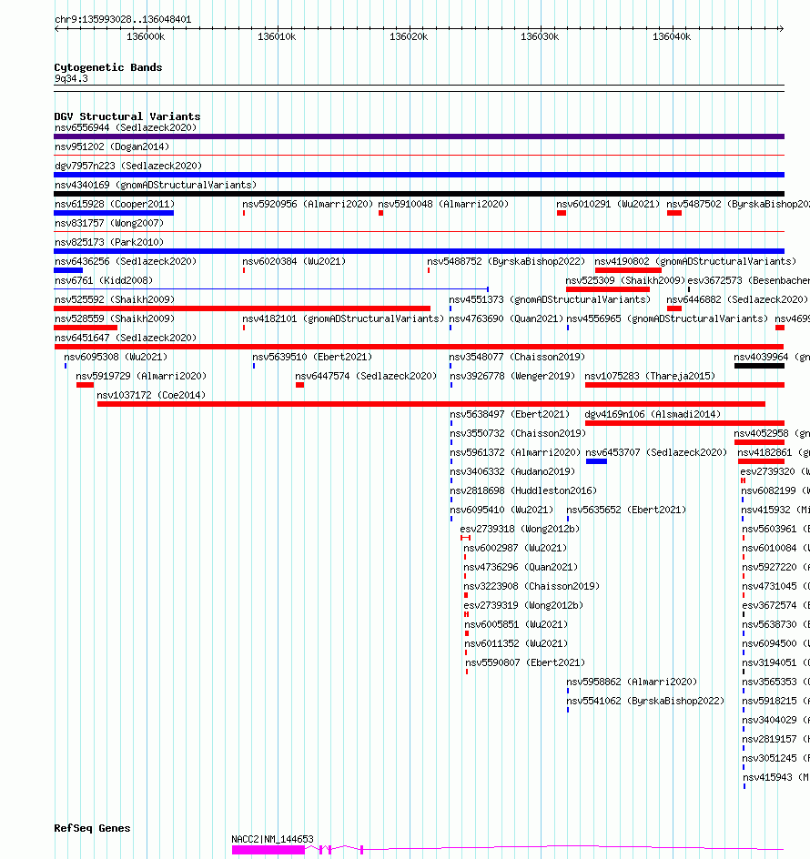This screenshot has height=859, width=810.
Task: Click nsv5910048 (Almarri2020) label
Action: [x=443, y=205]
